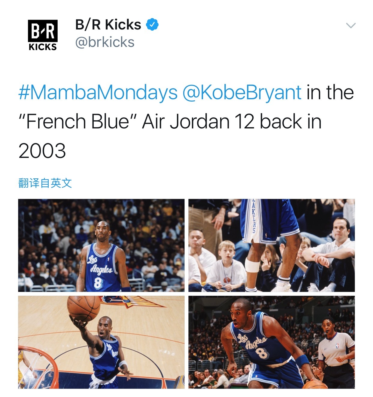Tap the 翻译自英文 translate link

click(45, 183)
